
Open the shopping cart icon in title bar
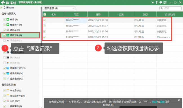point(152,3)
